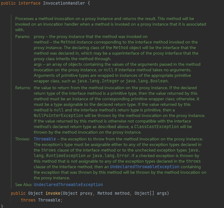Click the 'Params:' label in documentation

pos(23,37)
